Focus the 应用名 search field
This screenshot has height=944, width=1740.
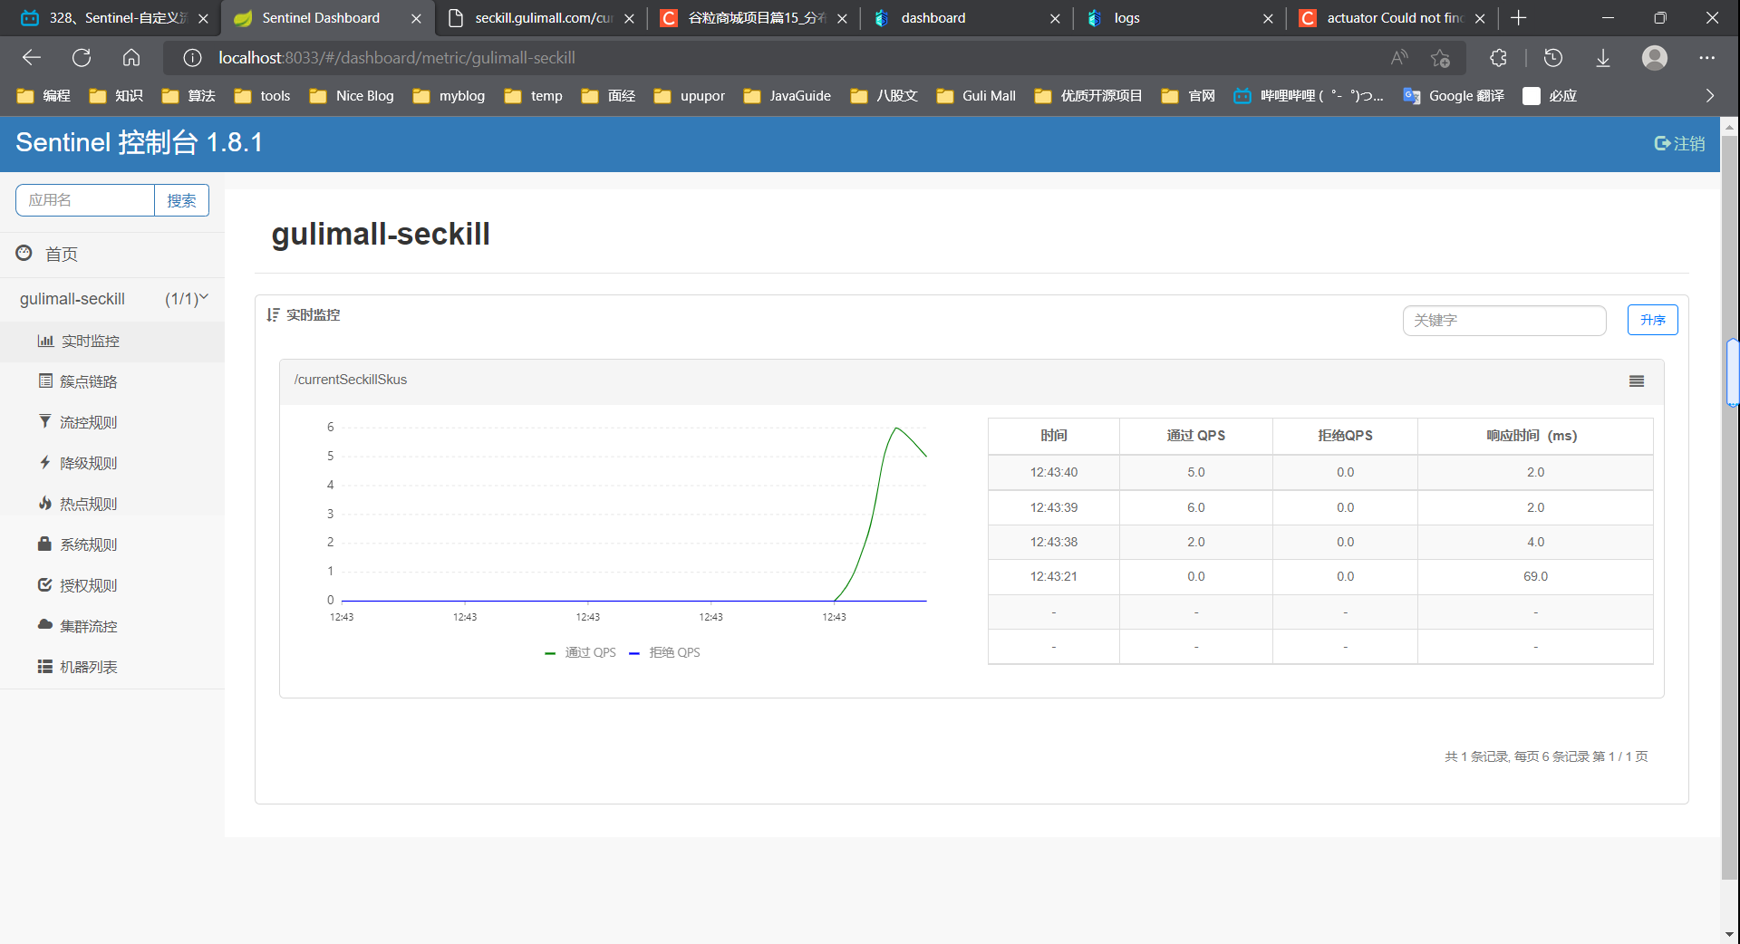pos(85,200)
